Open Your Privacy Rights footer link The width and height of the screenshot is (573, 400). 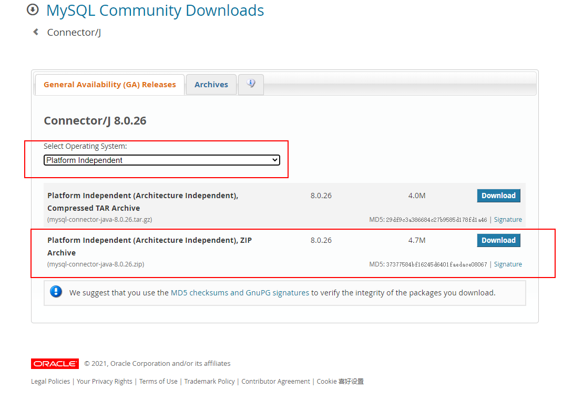(105, 382)
